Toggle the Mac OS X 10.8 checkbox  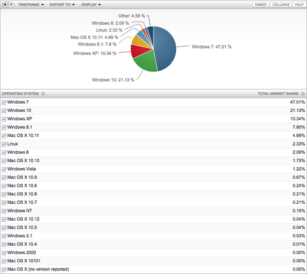coord(4,194)
